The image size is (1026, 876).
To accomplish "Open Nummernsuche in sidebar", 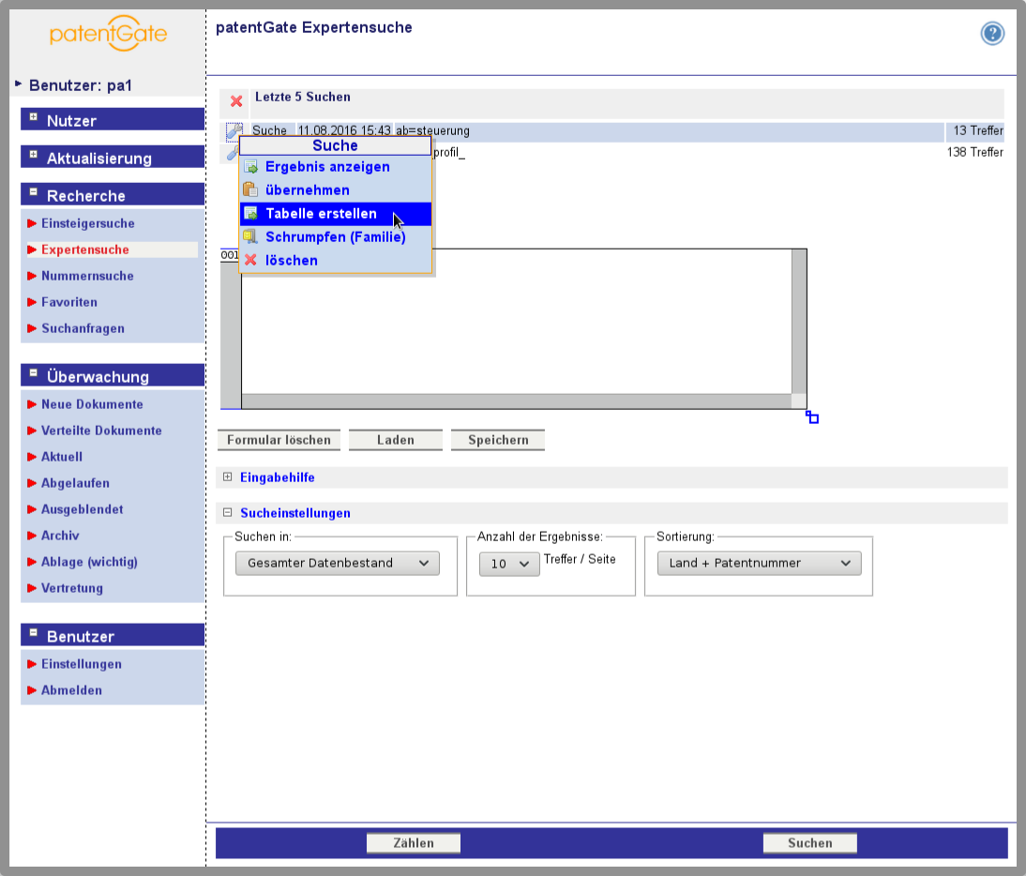I will click(x=87, y=276).
